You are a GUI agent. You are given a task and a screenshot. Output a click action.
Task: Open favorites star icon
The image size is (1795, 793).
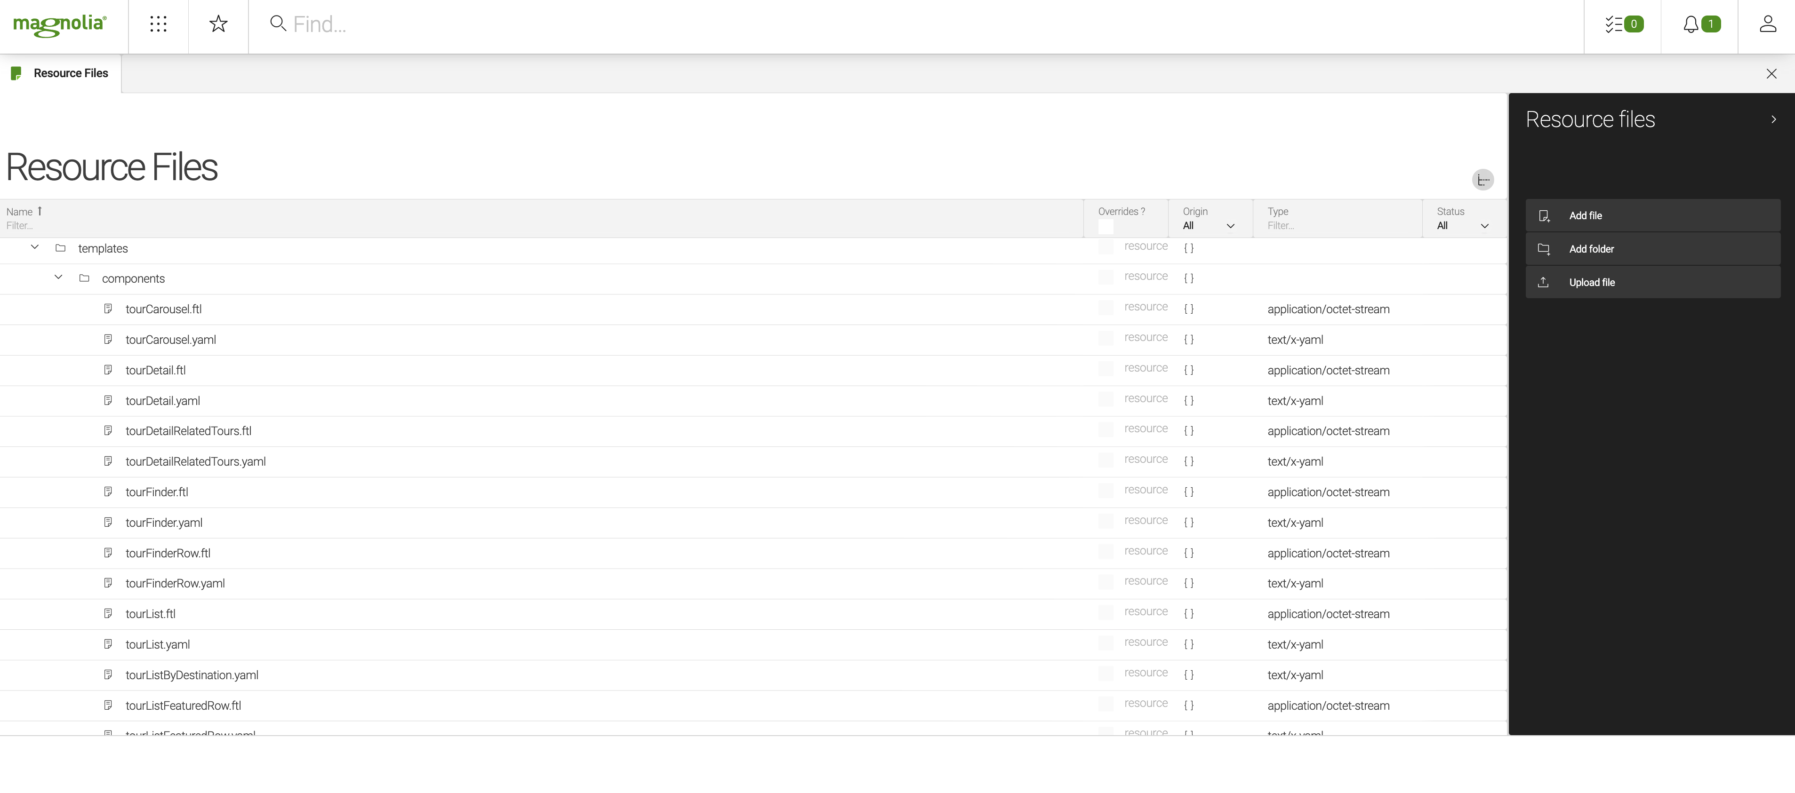coord(218,24)
